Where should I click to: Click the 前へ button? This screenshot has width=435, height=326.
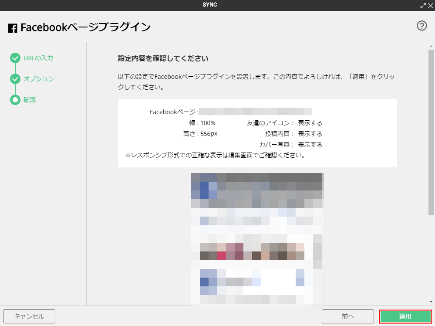pos(348,316)
